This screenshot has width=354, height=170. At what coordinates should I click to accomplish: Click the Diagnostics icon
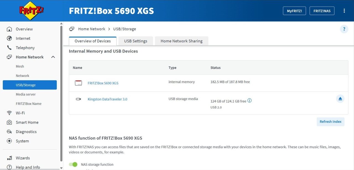(x=9, y=132)
